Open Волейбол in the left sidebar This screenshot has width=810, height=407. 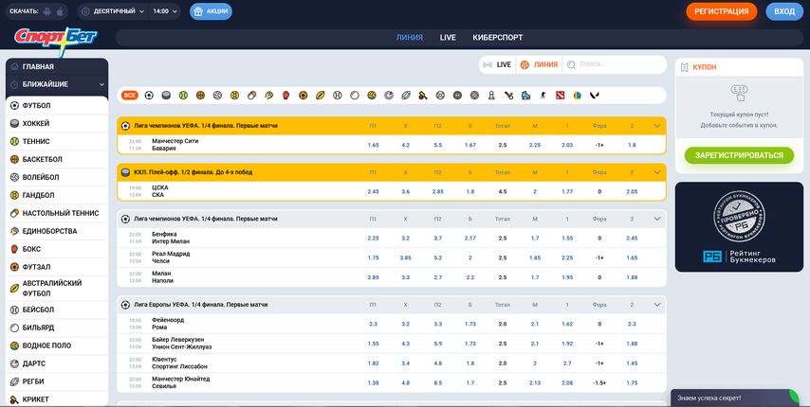click(x=57, y=177)
